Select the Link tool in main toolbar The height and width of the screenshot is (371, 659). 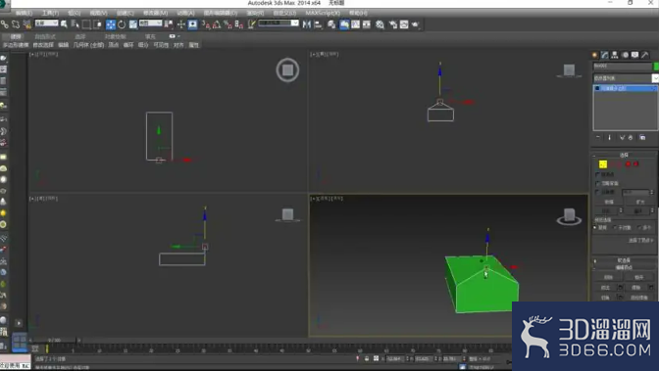pos(5,24)
